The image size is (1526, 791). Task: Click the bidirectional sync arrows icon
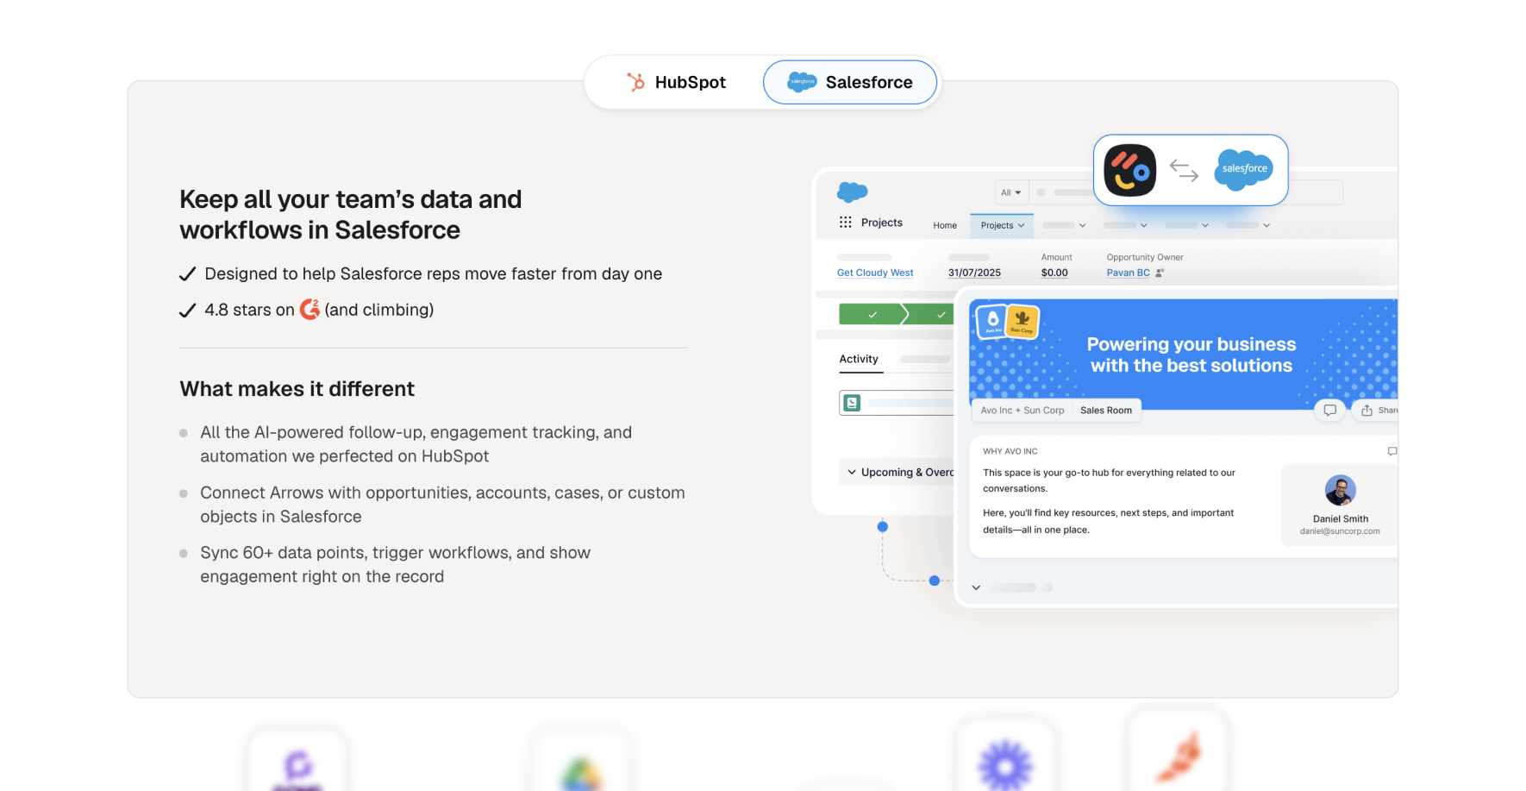pyautogui.click(x=1184, y=170)
